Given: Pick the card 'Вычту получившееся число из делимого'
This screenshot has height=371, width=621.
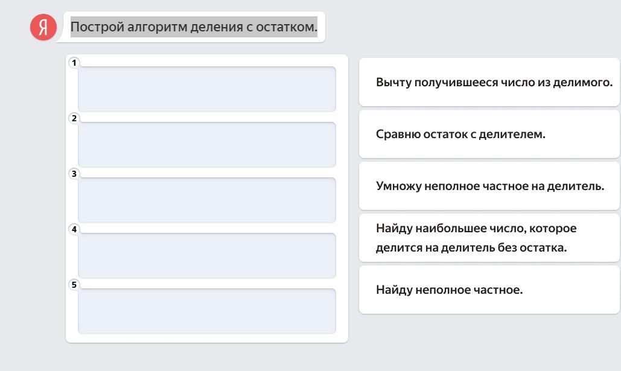Looking at the screenshot, I should (489, 82).
